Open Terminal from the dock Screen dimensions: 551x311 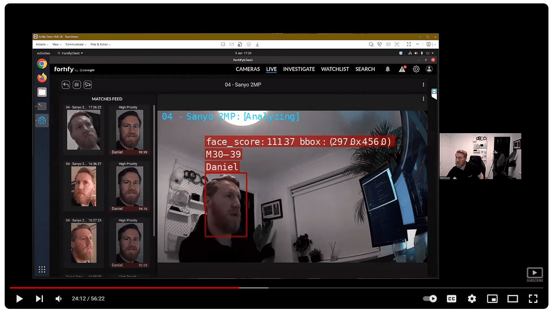pyautogui.click(x=42, y=106)
